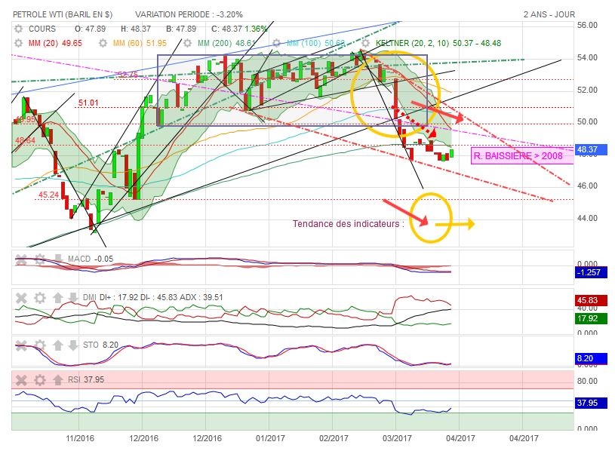Click the COURS label
This screenshot has height=451, width=615.
42,29
